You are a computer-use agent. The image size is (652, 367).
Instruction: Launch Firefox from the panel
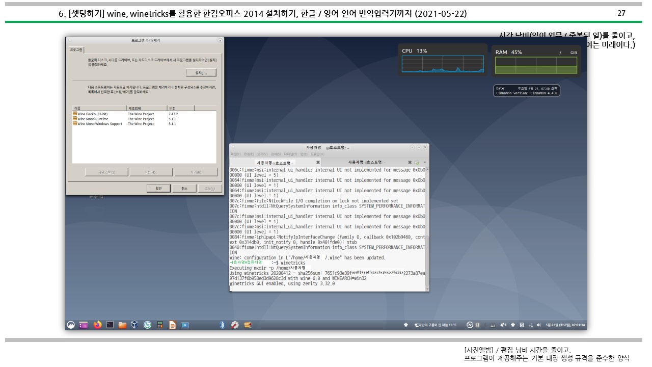click(97, 325)
